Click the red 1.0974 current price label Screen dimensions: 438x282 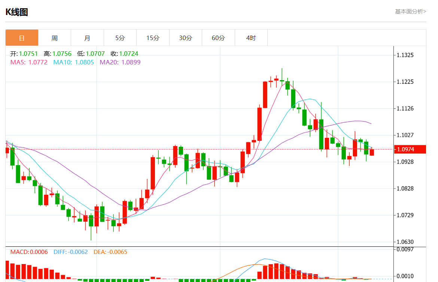(x=410, y=149)
